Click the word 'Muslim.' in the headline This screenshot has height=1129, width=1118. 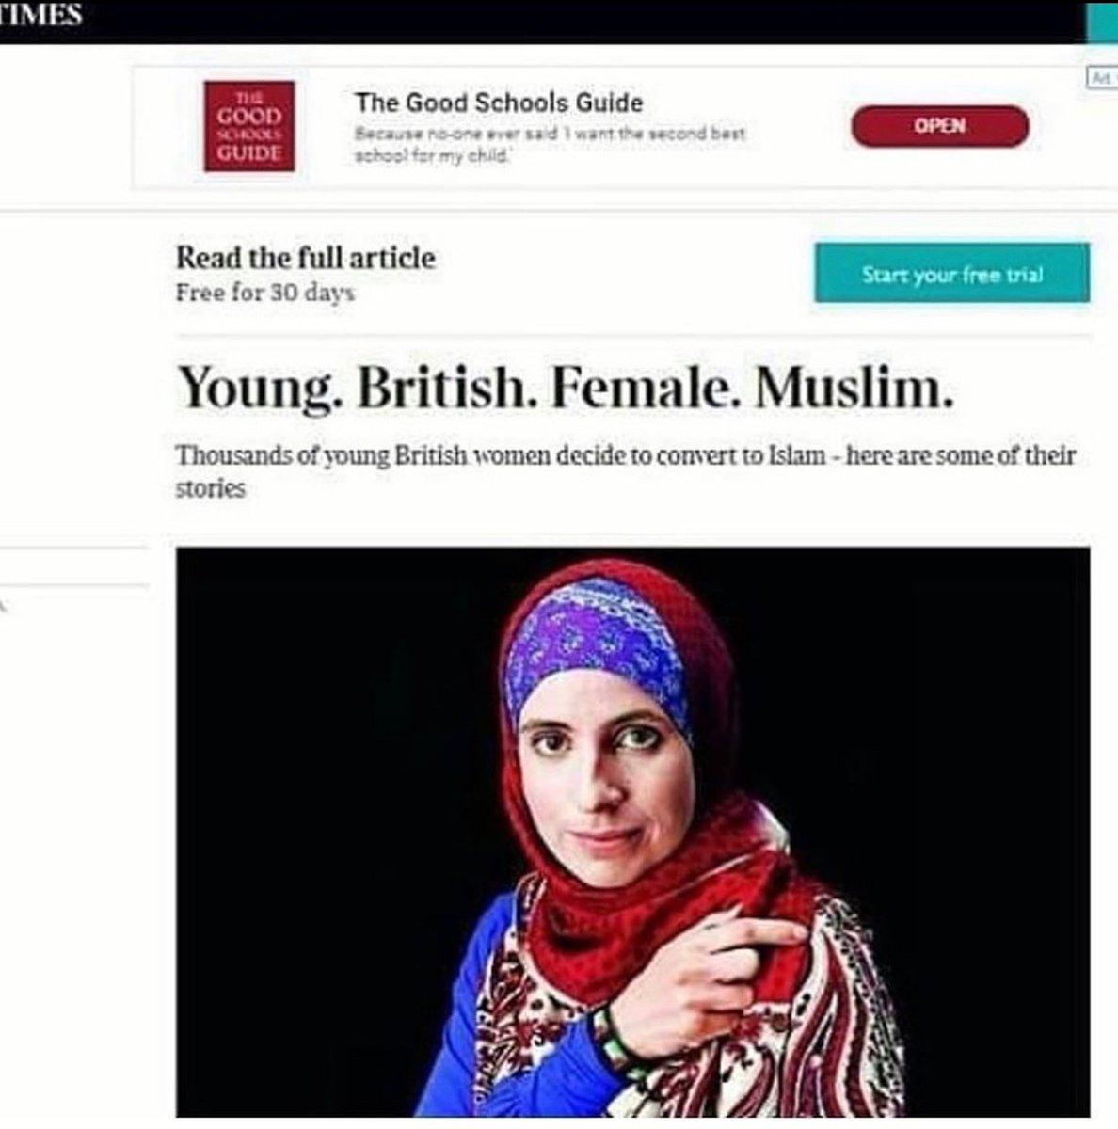tap(854, 387)
